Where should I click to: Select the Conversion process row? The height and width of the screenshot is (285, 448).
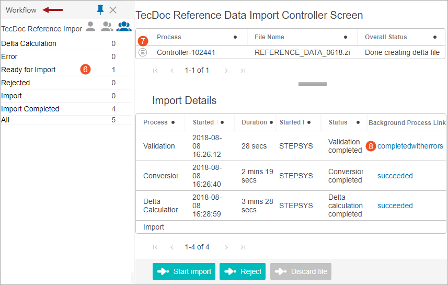[x=291, y=176]
